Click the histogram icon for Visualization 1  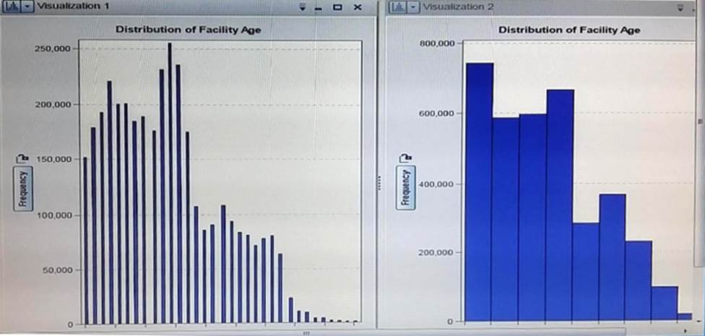point(11,7)
